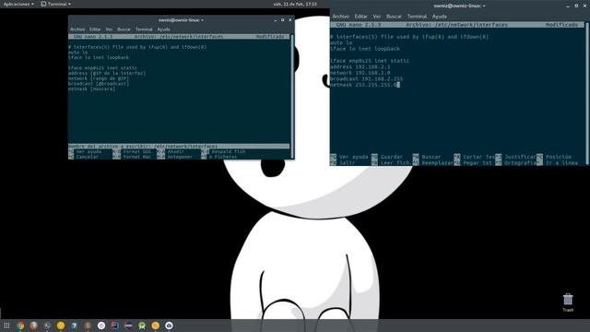Open the Trash on the desktop
The image size is (590, 332).
click(x=568, y=302)
